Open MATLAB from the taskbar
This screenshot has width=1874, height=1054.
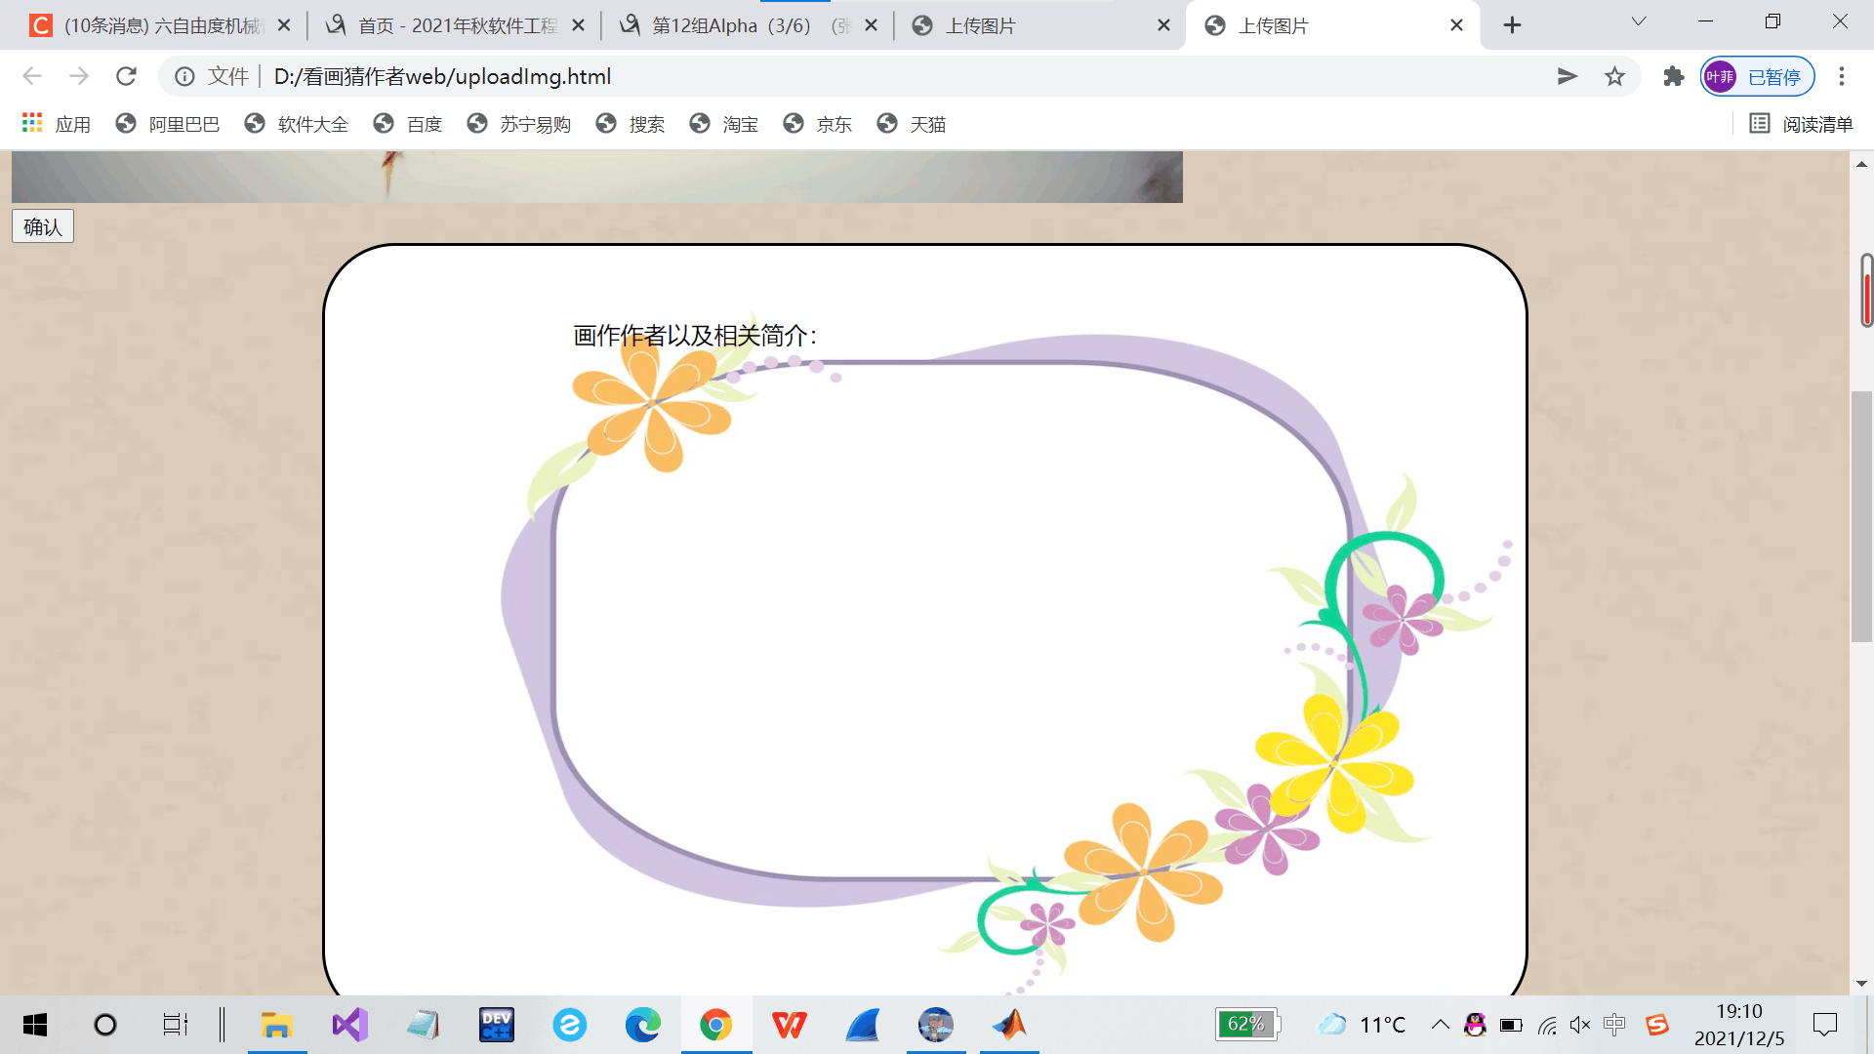(1009, 1025)
